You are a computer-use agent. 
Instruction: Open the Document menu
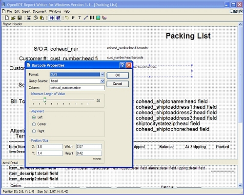tap(40, 11)
